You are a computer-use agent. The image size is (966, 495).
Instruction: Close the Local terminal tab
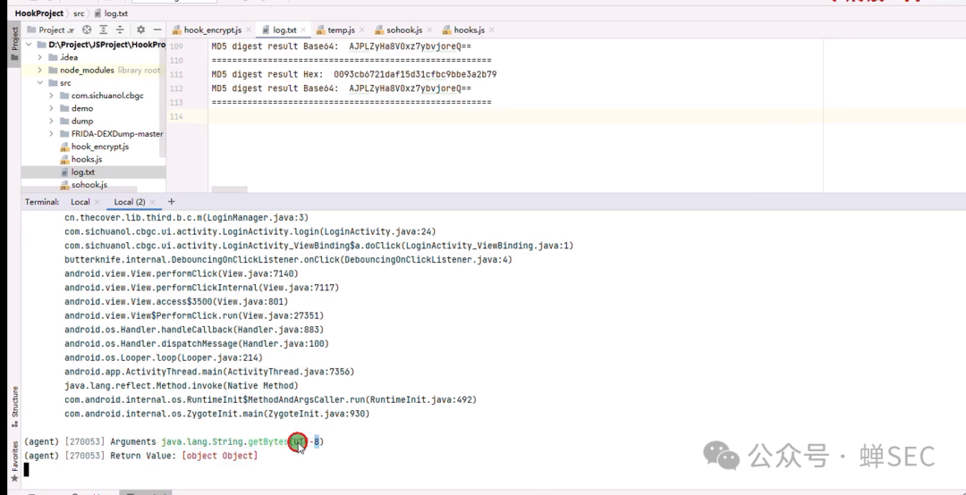coord(97,202)
